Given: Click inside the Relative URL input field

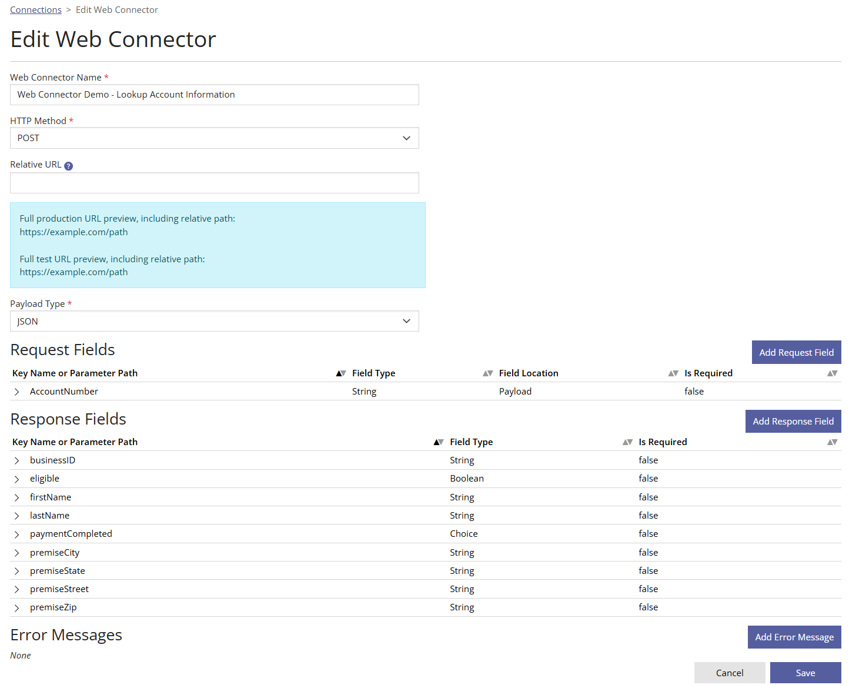Looking at the screenshot, I should (214, 183).
